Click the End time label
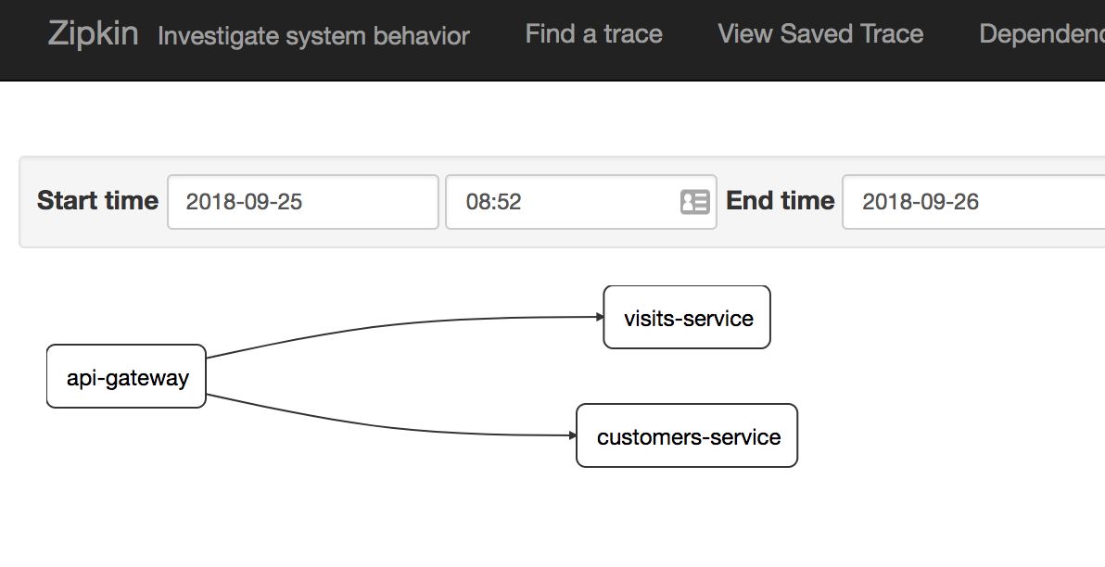 pyautogui.click(x=780, y=201)
